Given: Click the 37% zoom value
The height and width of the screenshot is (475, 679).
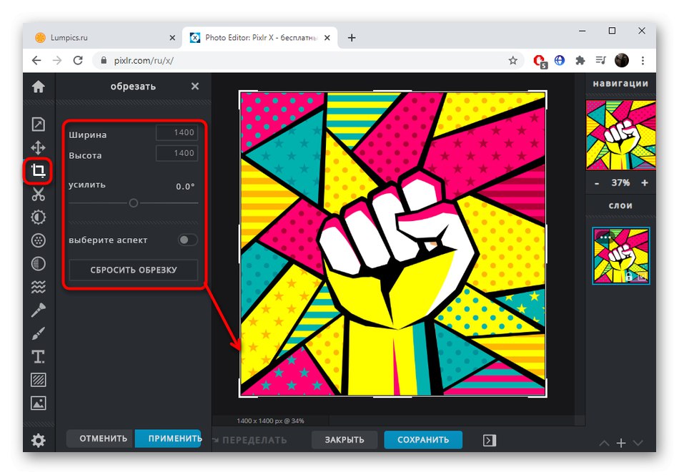Looking at the screenshot, I should [x=620, y=183].
